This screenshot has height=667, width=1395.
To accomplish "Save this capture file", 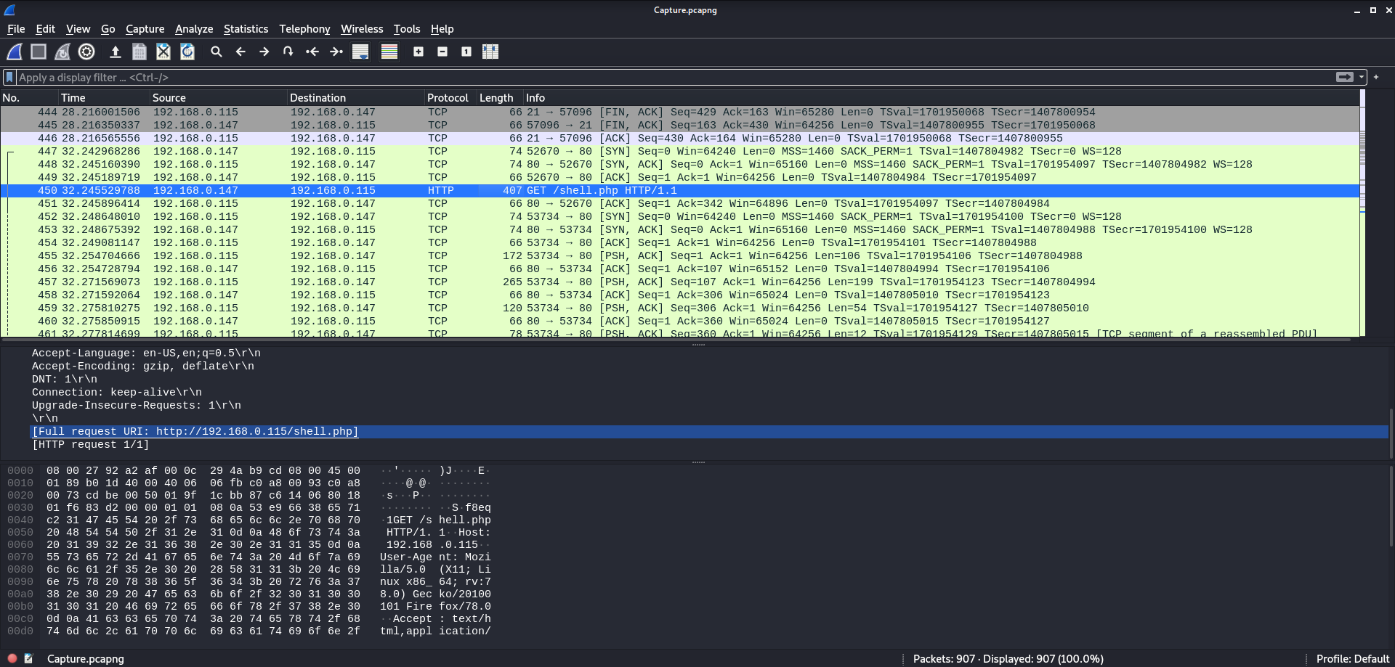I will [x=139, y=52].
